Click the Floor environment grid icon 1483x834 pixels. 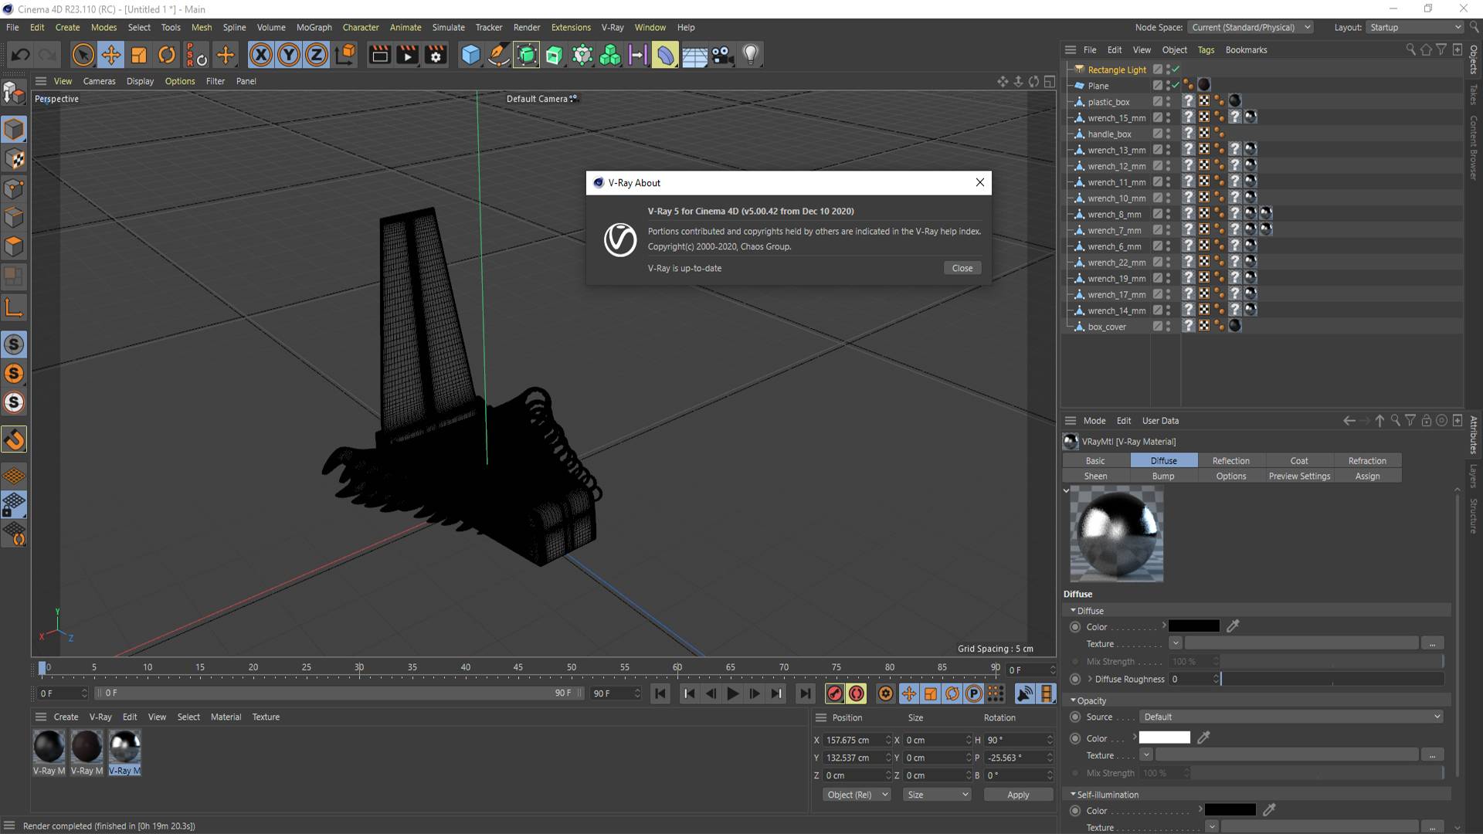pos(694,55)
